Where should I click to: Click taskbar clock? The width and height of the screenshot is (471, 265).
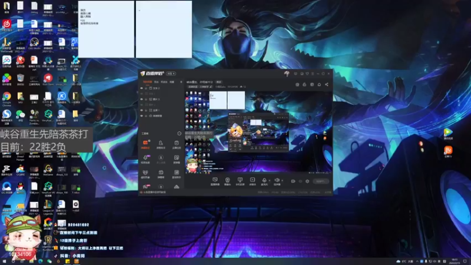455,261
